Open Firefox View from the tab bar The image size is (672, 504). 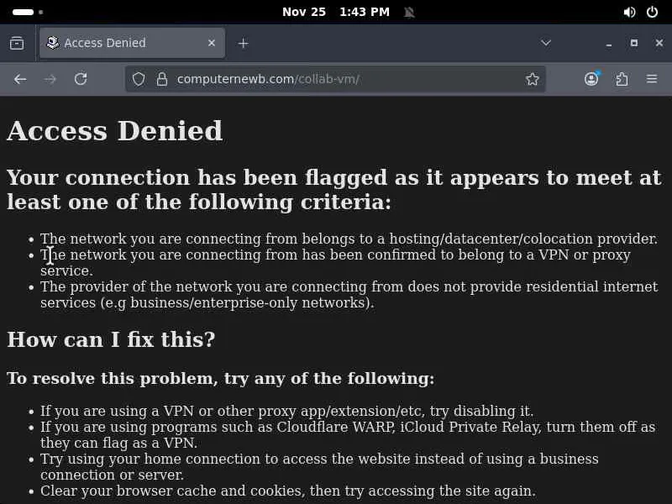pos(17,43)
